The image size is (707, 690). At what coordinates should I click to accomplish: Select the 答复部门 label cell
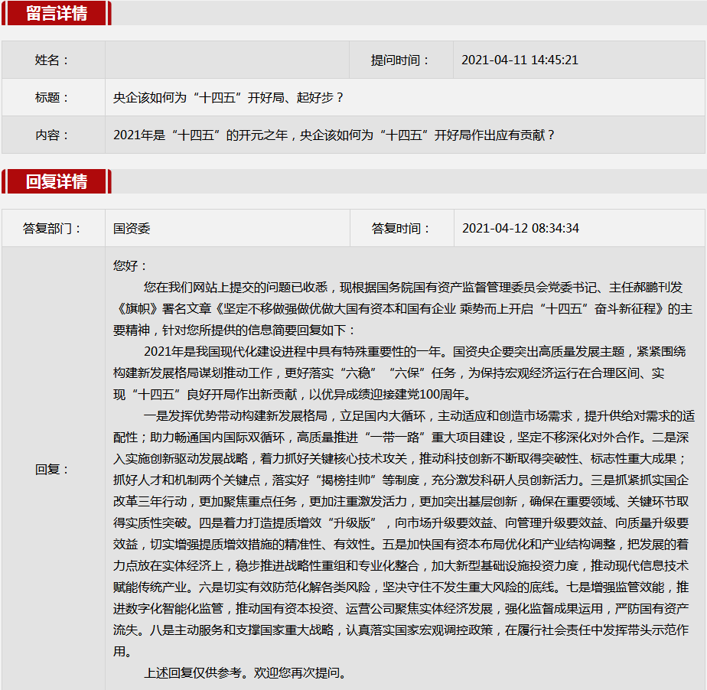[53, 229]
